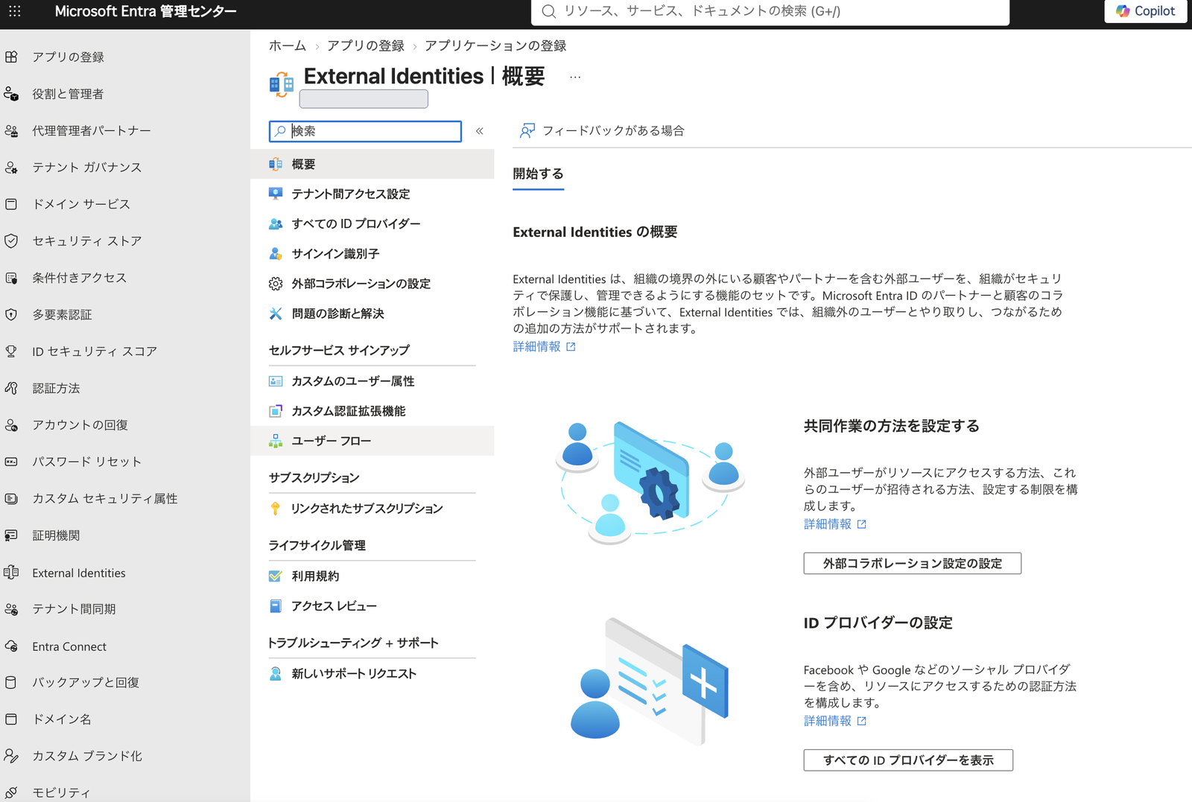The image size is (1192, 802).
Task: Click the リンクされたサブスクリプション key icon
Action: coord(276,509)
